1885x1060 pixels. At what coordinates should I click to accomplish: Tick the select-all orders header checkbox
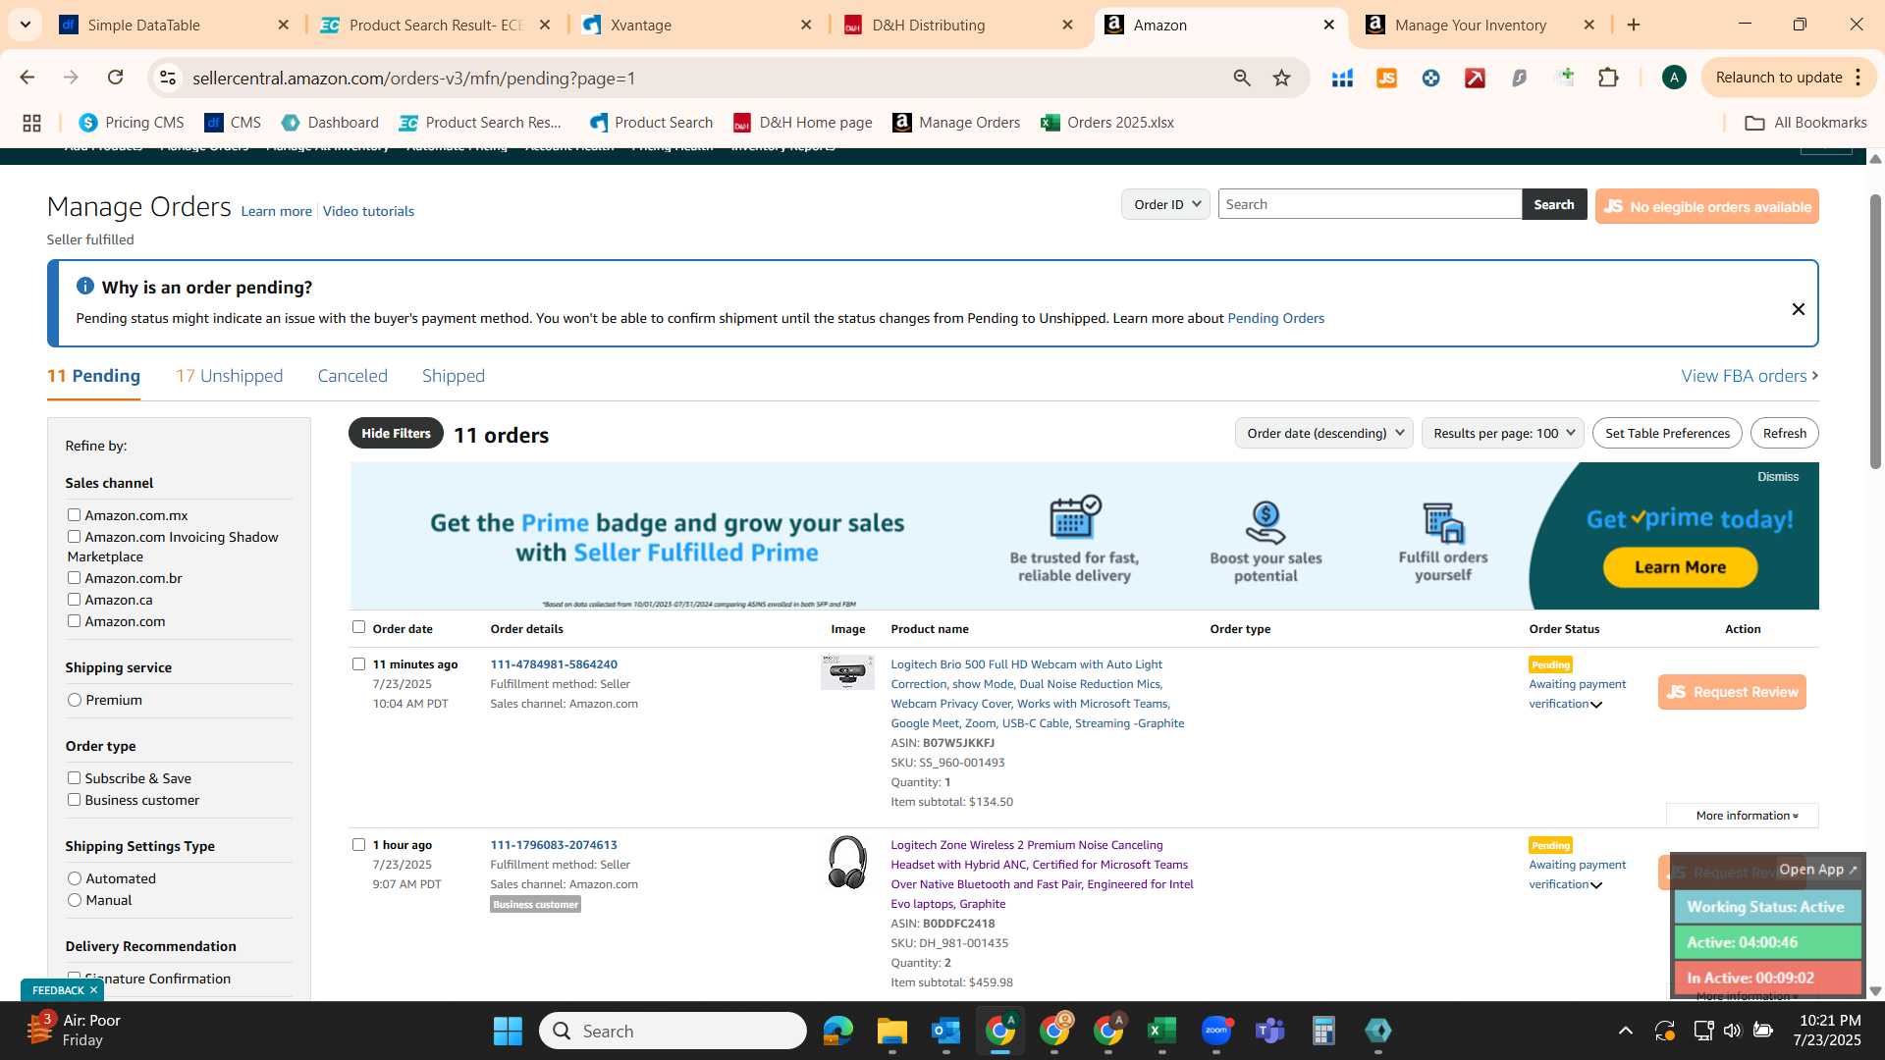tap(358, 627)
